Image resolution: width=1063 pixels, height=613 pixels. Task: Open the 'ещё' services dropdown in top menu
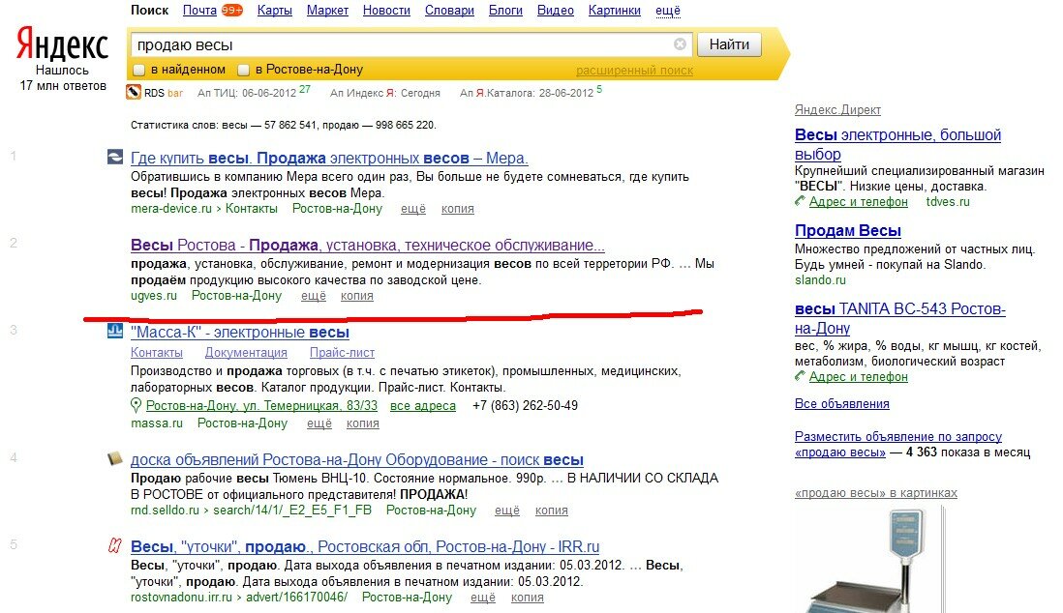click(668, 11)
